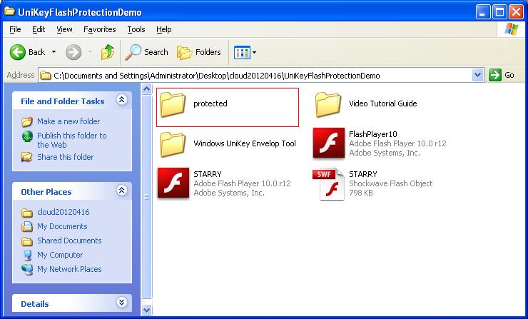The image size is (528, 319).
Task: Select the Video Tutorial Guide folder icon
Action: [x=328, y=105]
